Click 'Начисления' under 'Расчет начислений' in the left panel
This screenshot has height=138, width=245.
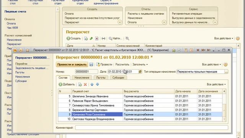click(x=14, y=40)
